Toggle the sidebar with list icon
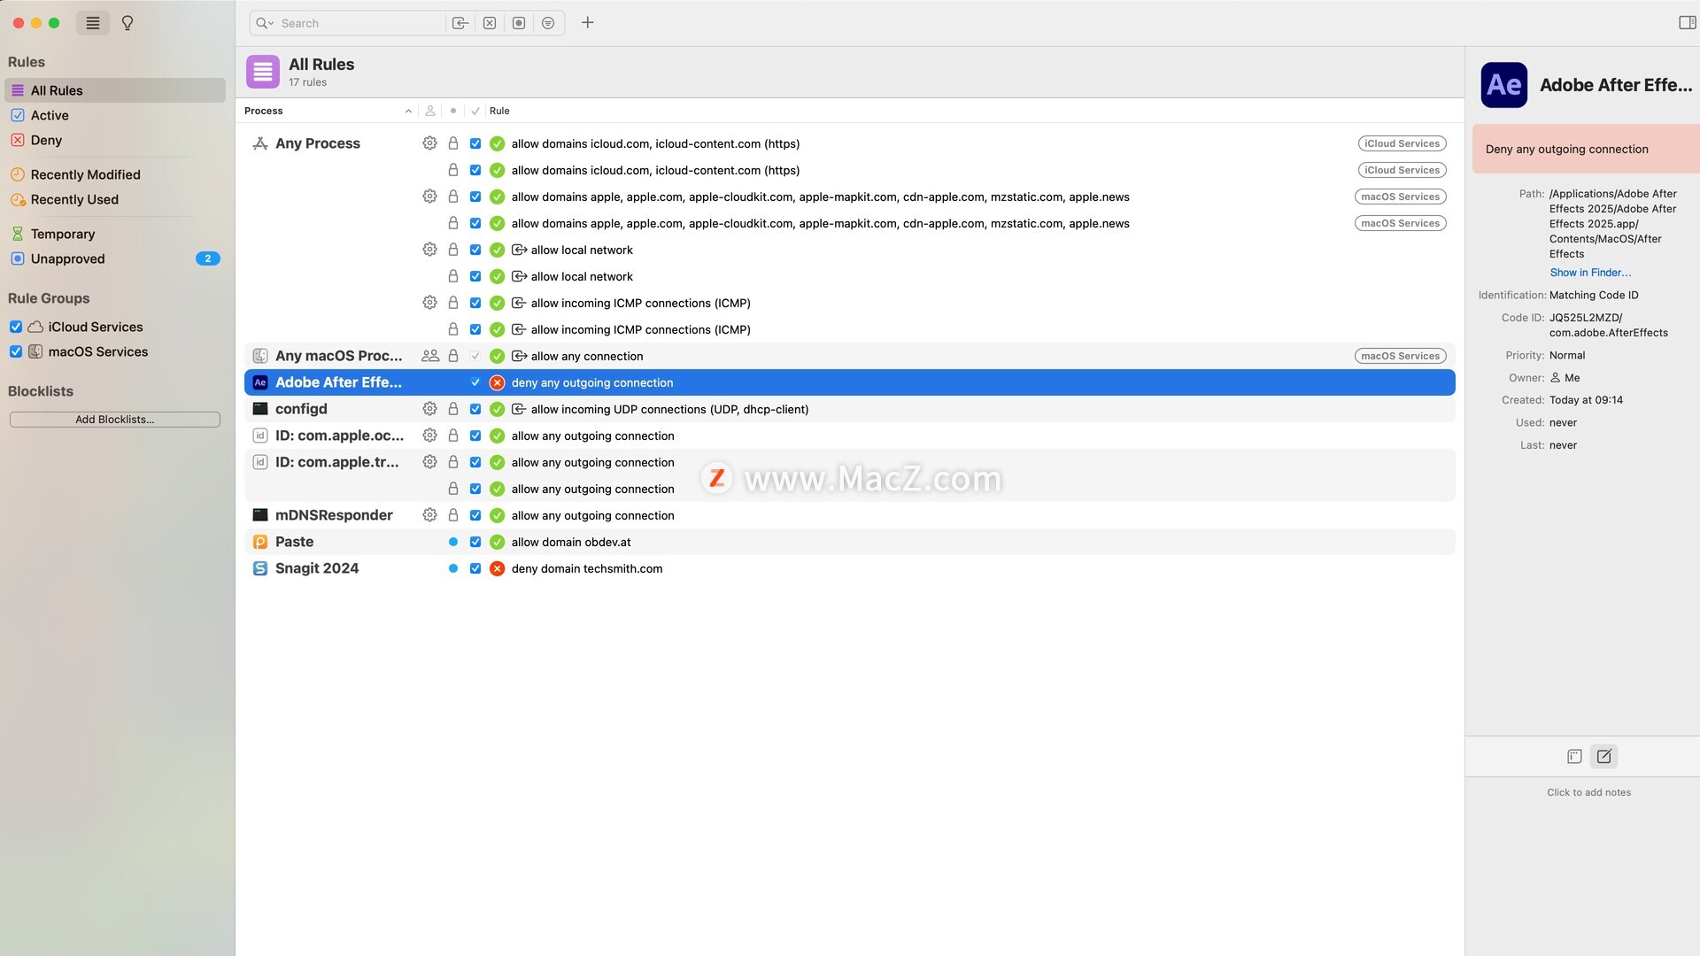The image size is (1700, 956). 93,23
